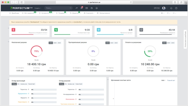Click the Переглянуто proposals status link

[x=23, y=102]
